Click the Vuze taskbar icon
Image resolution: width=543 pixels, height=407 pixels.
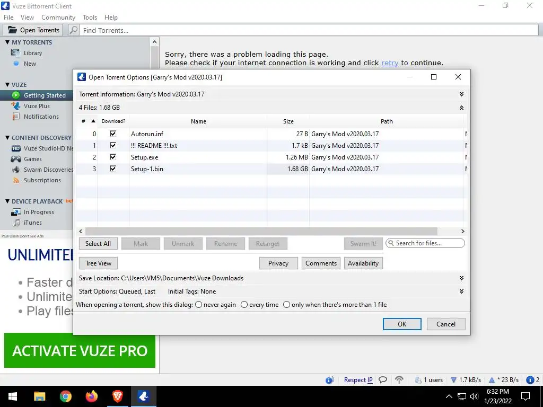tap(143, 396)
